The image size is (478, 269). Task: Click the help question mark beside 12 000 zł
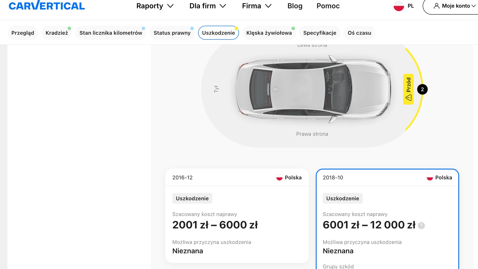point(421,225)
